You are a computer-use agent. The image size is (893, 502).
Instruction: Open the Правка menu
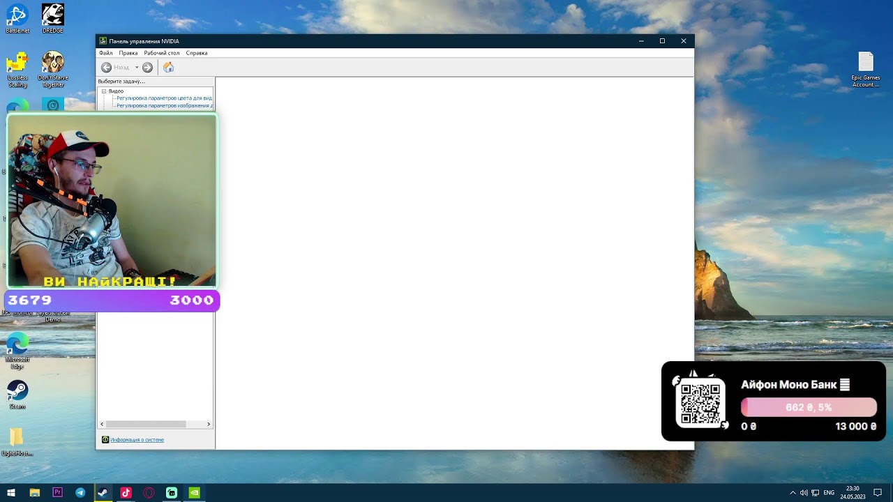pos(128,53)
